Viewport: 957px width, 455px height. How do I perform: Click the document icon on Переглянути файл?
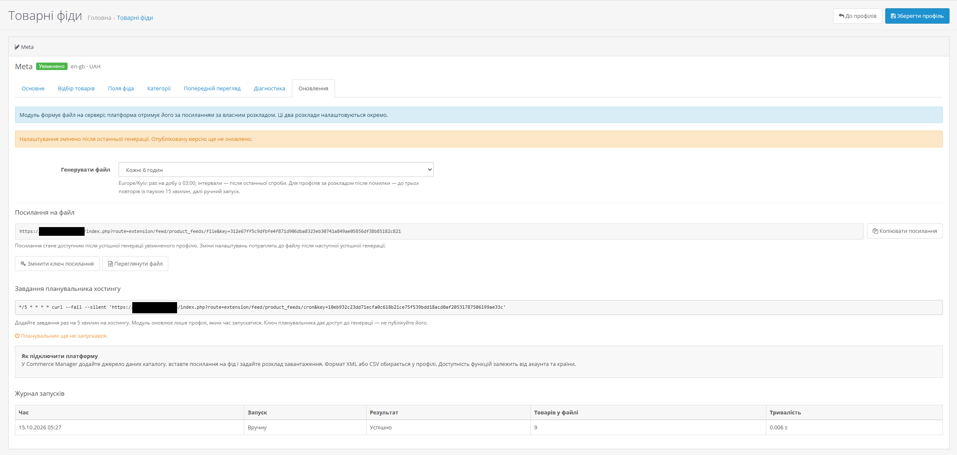click(x=110, y=264)
